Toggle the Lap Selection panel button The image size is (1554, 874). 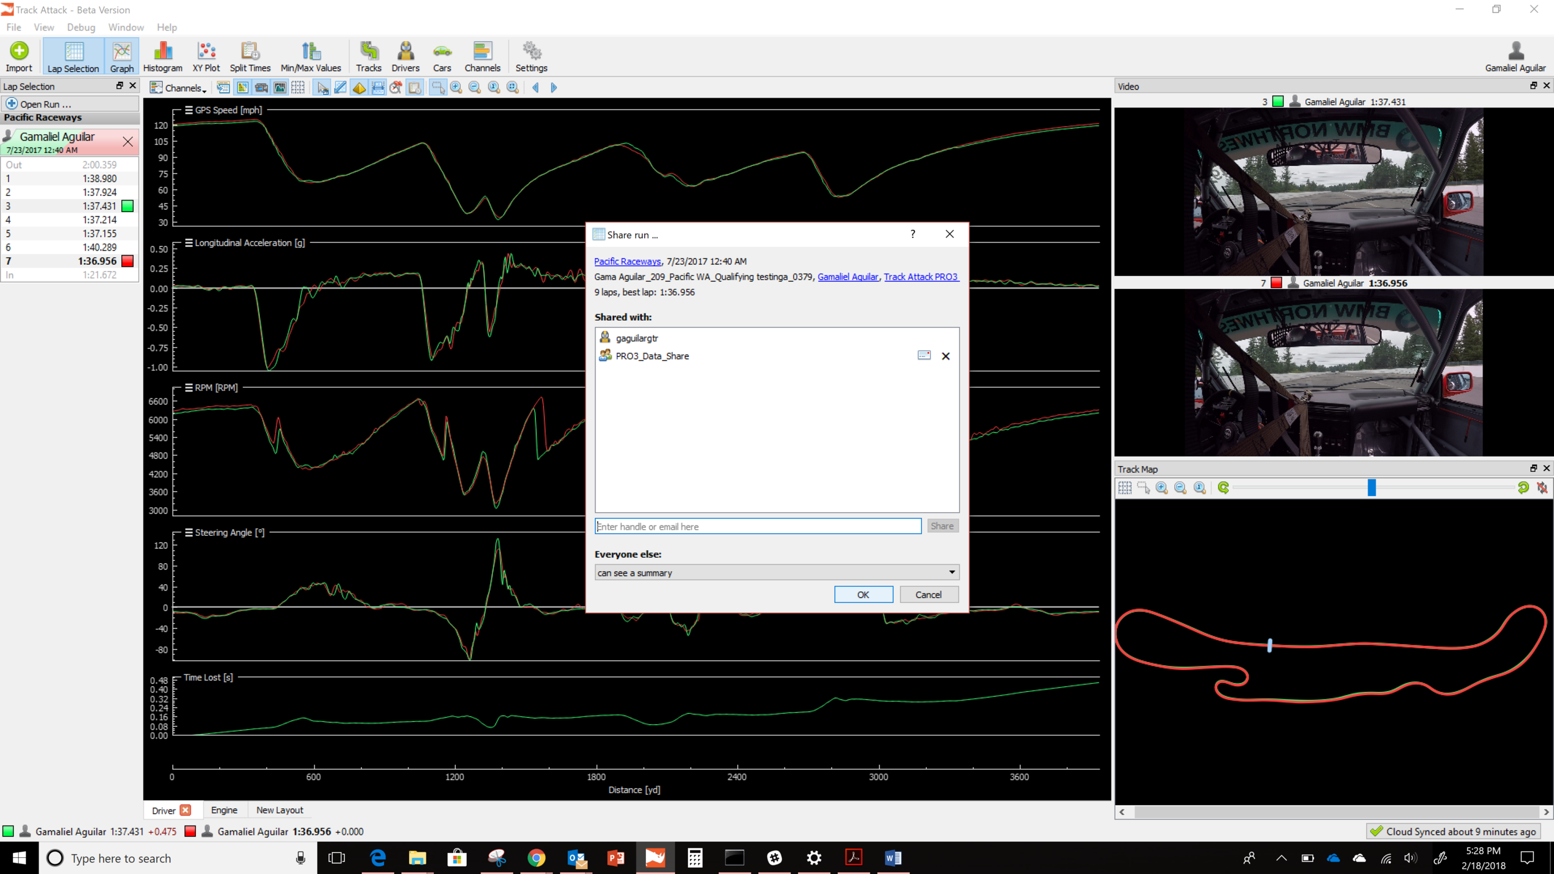click(x=73, y=57)
